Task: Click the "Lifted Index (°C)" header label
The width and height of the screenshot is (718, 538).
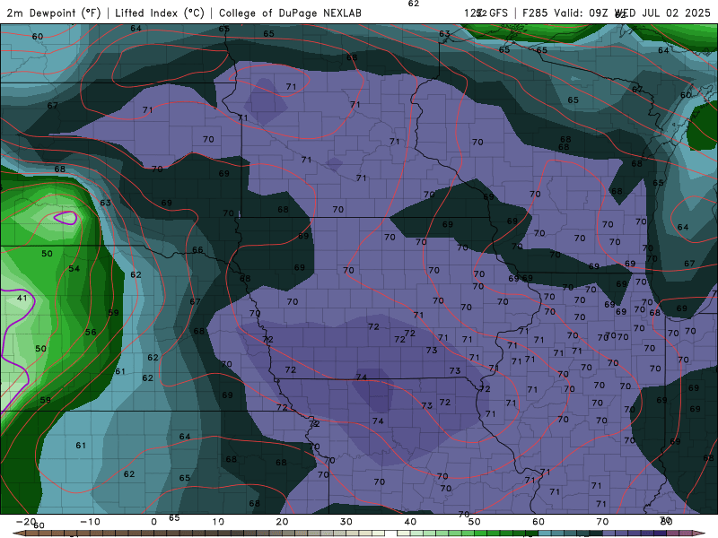Action: (x=160, y=13)
